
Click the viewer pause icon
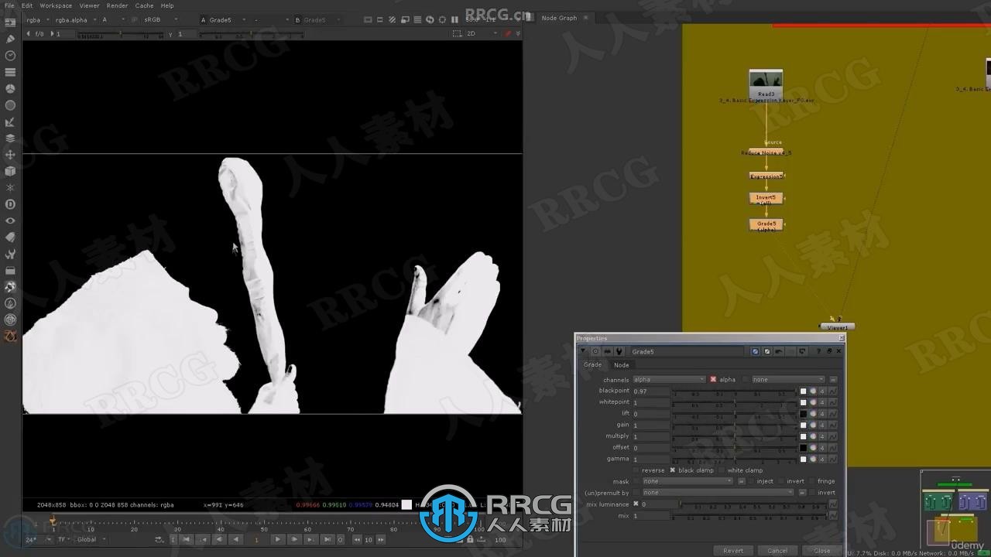coord(453,19)
